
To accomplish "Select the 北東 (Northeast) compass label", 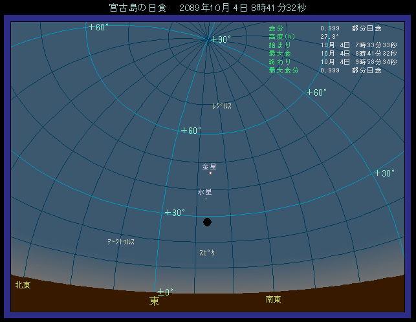I will [x=23, y=284].
